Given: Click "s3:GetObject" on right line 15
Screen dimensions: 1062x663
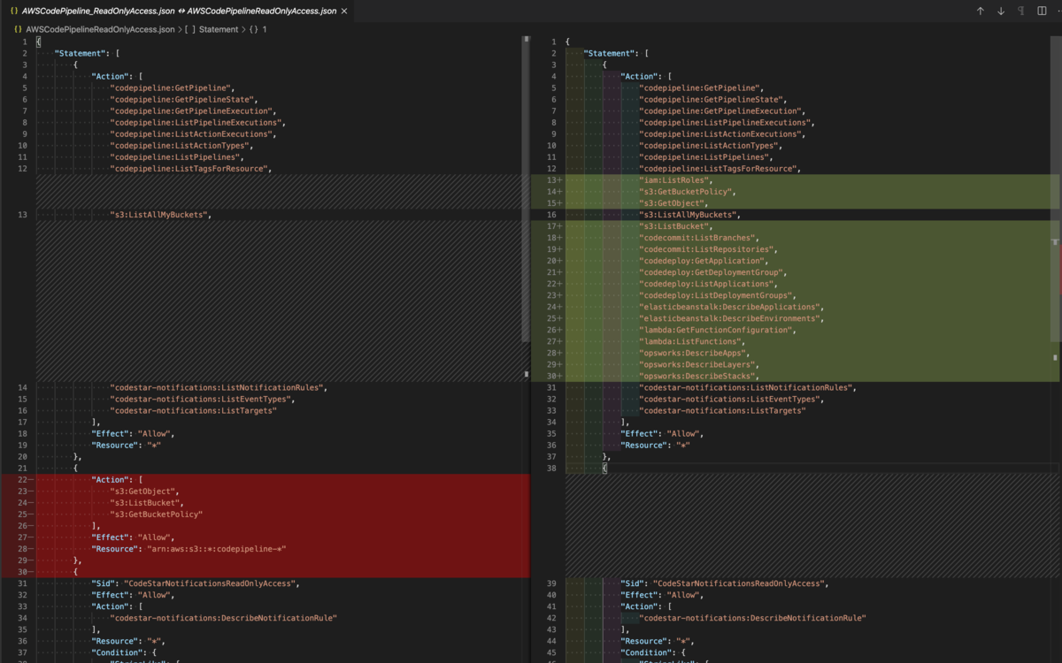Looking at the screenshot, I should click(x=672, y=203).
